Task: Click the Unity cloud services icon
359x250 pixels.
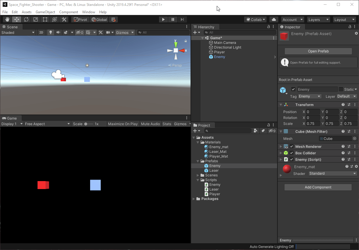Action: coord(273,19)
